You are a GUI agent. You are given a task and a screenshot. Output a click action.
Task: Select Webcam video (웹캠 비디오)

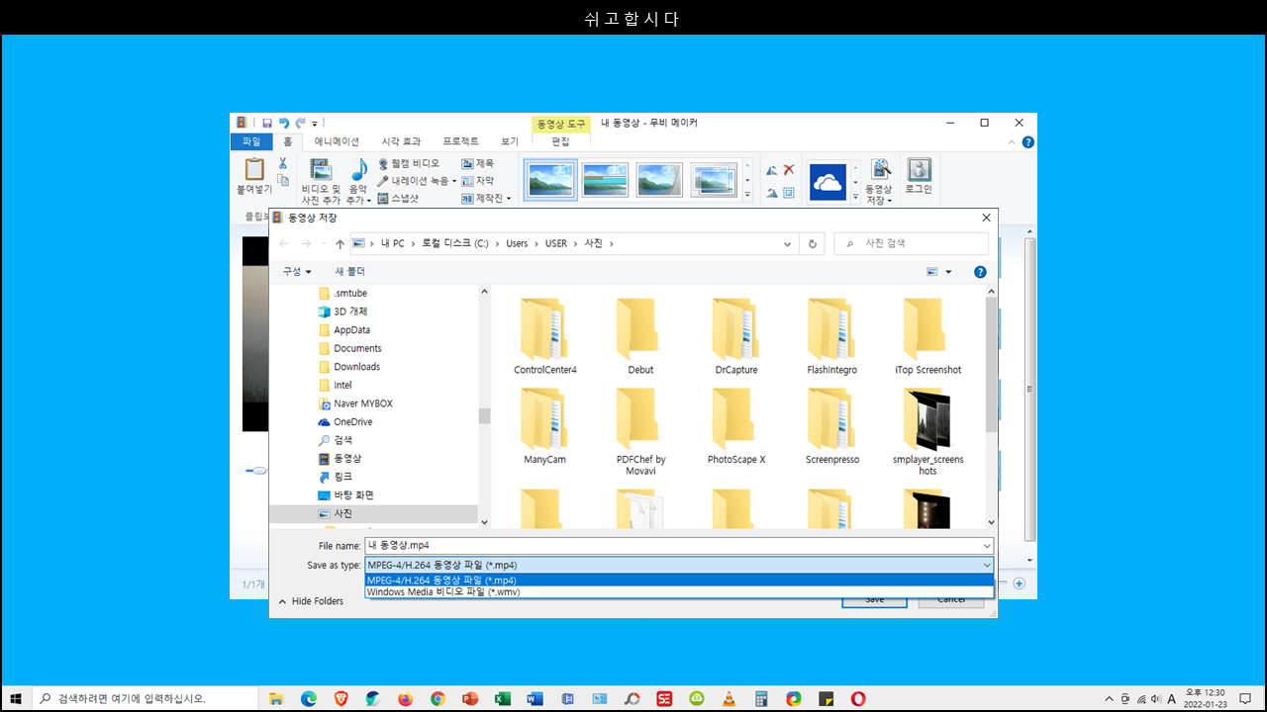click(408, 163)
